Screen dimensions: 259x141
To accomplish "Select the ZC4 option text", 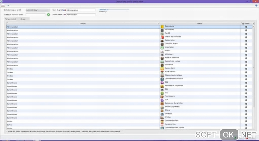I will click(166, 99).
